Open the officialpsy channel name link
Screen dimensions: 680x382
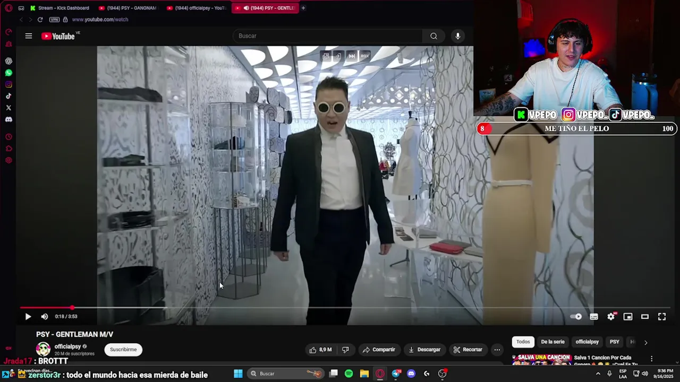click(x=67, y=346)
